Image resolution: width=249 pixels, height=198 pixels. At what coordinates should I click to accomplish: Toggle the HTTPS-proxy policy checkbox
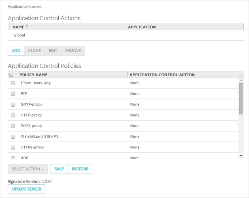click(x=13, y=147)
